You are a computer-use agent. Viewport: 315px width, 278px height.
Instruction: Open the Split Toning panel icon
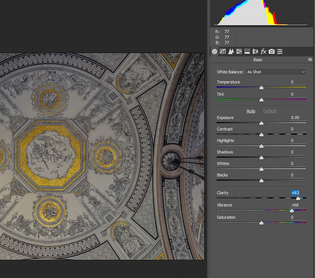(x=247, y=52)
